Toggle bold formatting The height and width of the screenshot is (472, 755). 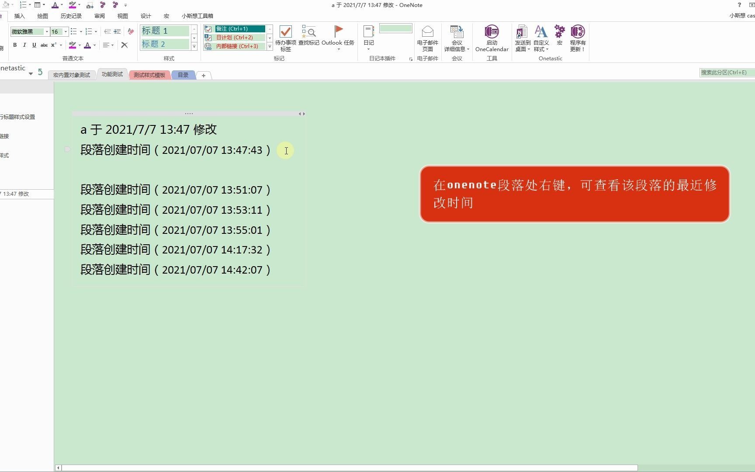pyautogui.click(x=15, y=45)
